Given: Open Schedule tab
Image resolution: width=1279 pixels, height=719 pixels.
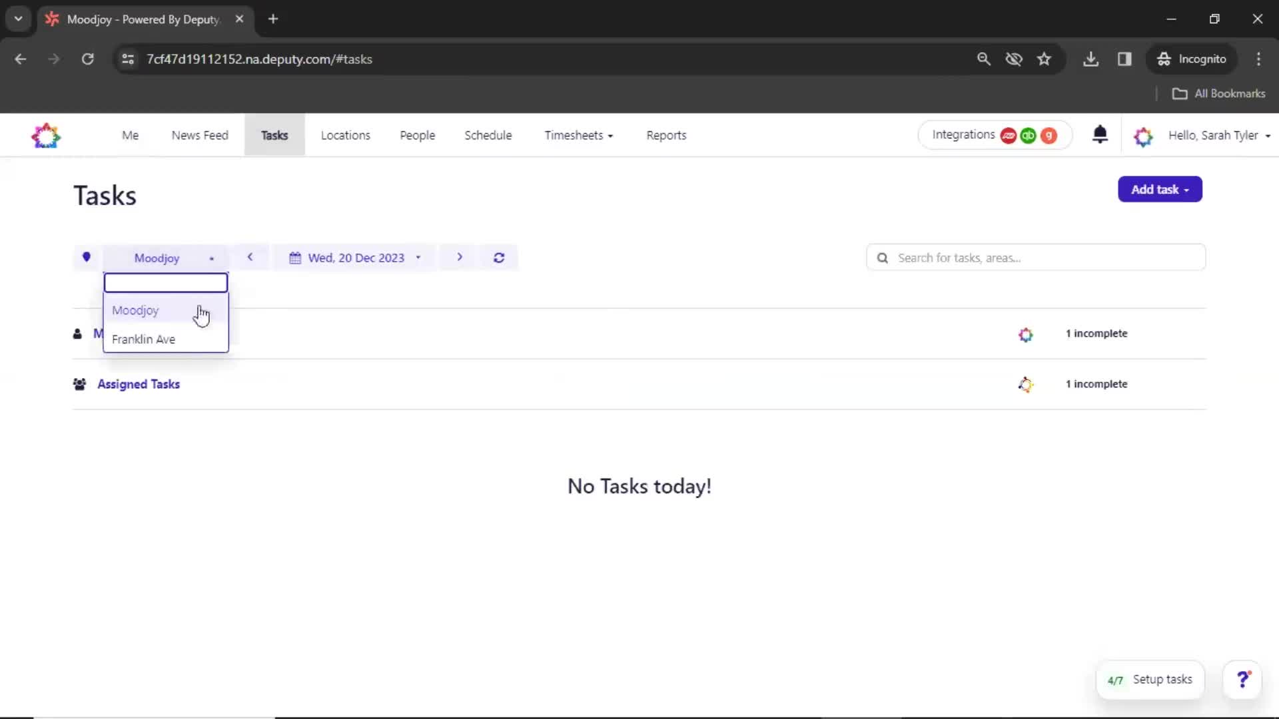Looking at the screenshot, I should (x=488, y=135).
